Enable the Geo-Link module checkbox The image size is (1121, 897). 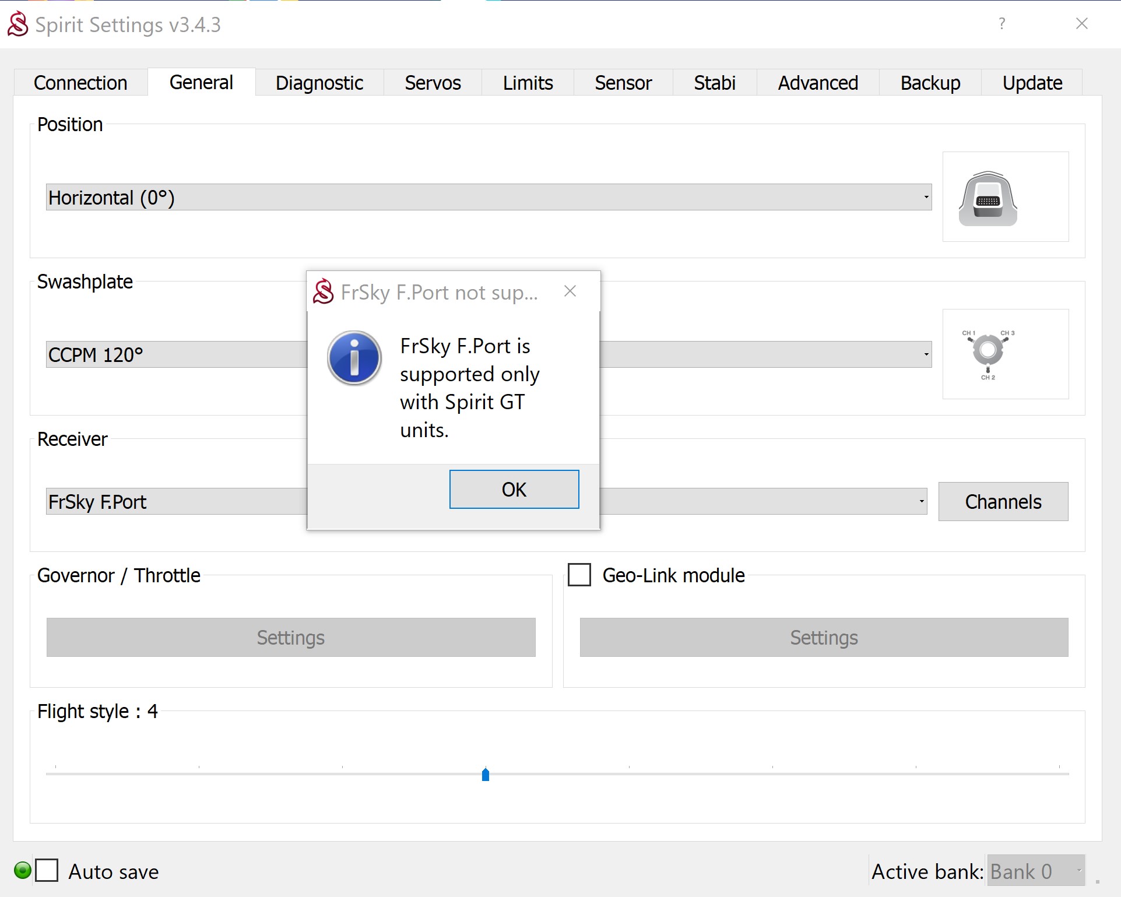[x=579, y=575]
